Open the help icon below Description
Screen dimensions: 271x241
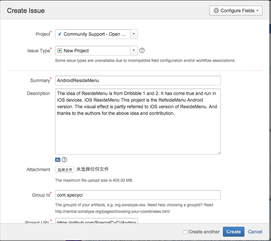point(64,160)
